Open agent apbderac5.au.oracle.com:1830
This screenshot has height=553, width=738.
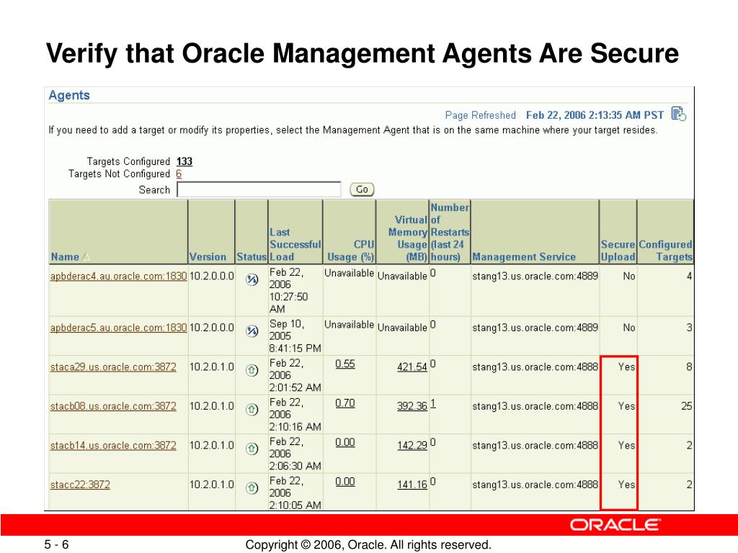pyautogui.click(x=119, y=328)
